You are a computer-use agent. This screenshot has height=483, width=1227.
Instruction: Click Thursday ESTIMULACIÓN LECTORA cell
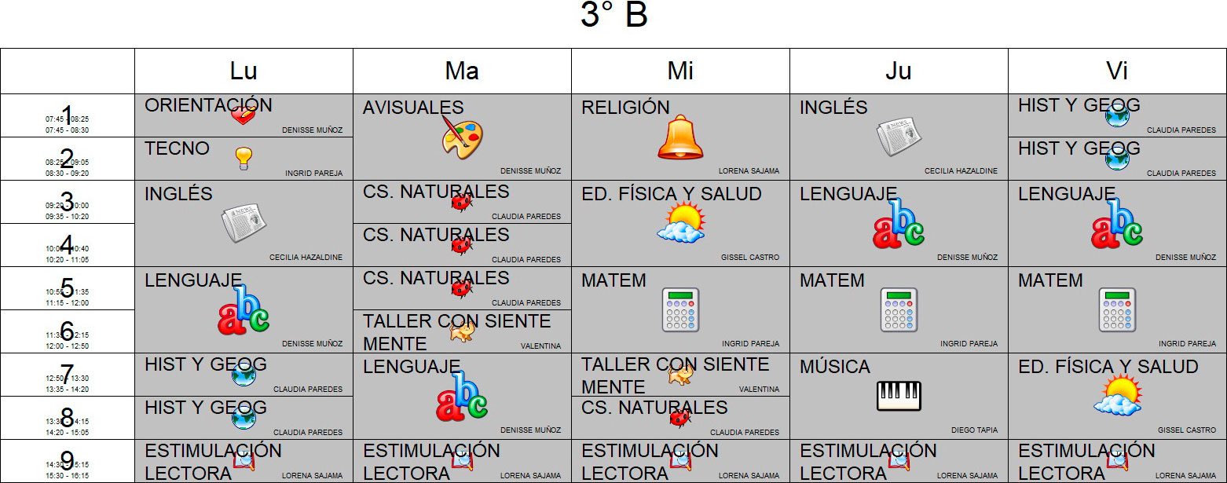pyautogui.click(x=899, y=461)
